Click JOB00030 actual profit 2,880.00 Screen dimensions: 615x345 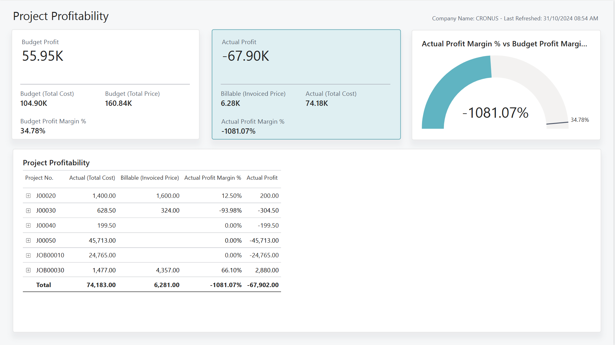pos(267,270)
